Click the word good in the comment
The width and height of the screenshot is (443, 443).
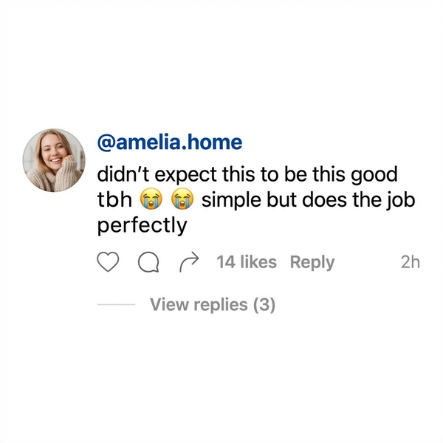click(x=375, y=176)
